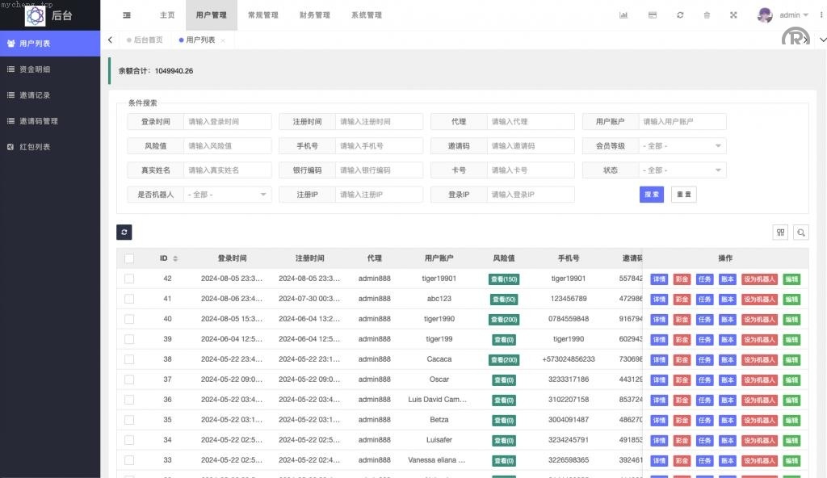Expand the 是否机器人 dropdown

click(228, 195)
